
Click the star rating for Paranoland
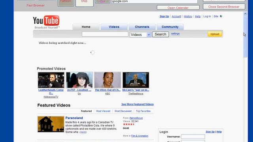pyautogui.click(x=128, y=125)
